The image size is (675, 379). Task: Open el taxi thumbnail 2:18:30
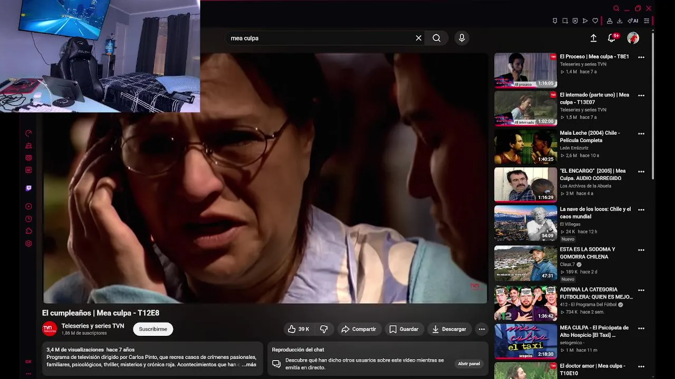(x=525, y=341)
